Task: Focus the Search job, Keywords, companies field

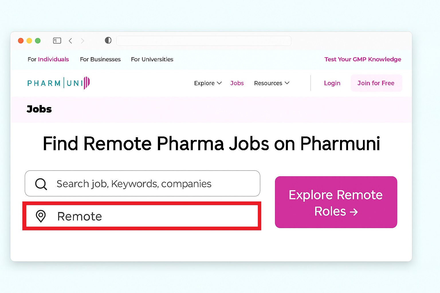Action: point(149,184)
